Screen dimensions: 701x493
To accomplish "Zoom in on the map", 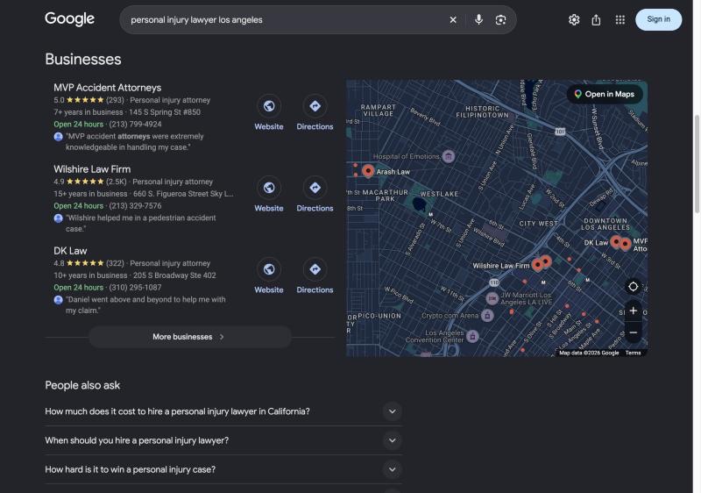I will [x=633, y=311].
